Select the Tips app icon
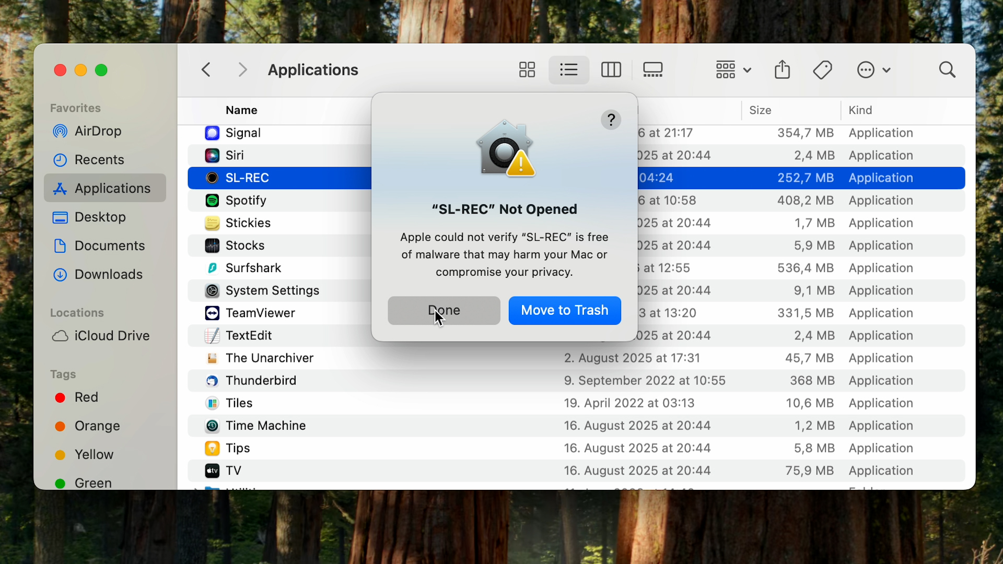 coord(212,448)
